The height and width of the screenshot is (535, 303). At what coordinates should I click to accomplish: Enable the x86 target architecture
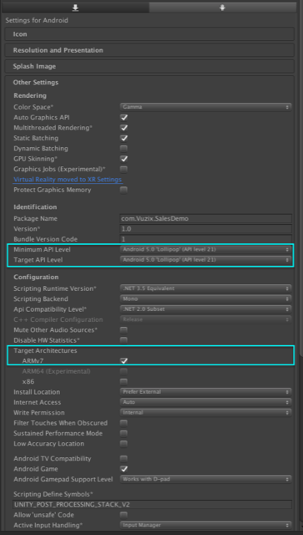[x=124, y=381]
